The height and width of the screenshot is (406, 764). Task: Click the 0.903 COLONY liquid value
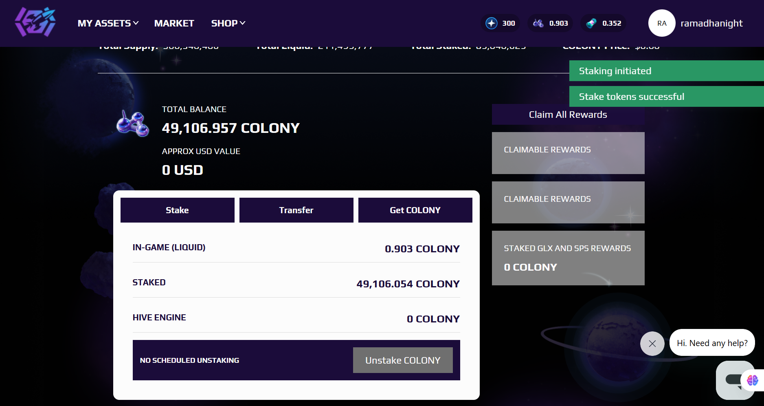pos(422,249)
